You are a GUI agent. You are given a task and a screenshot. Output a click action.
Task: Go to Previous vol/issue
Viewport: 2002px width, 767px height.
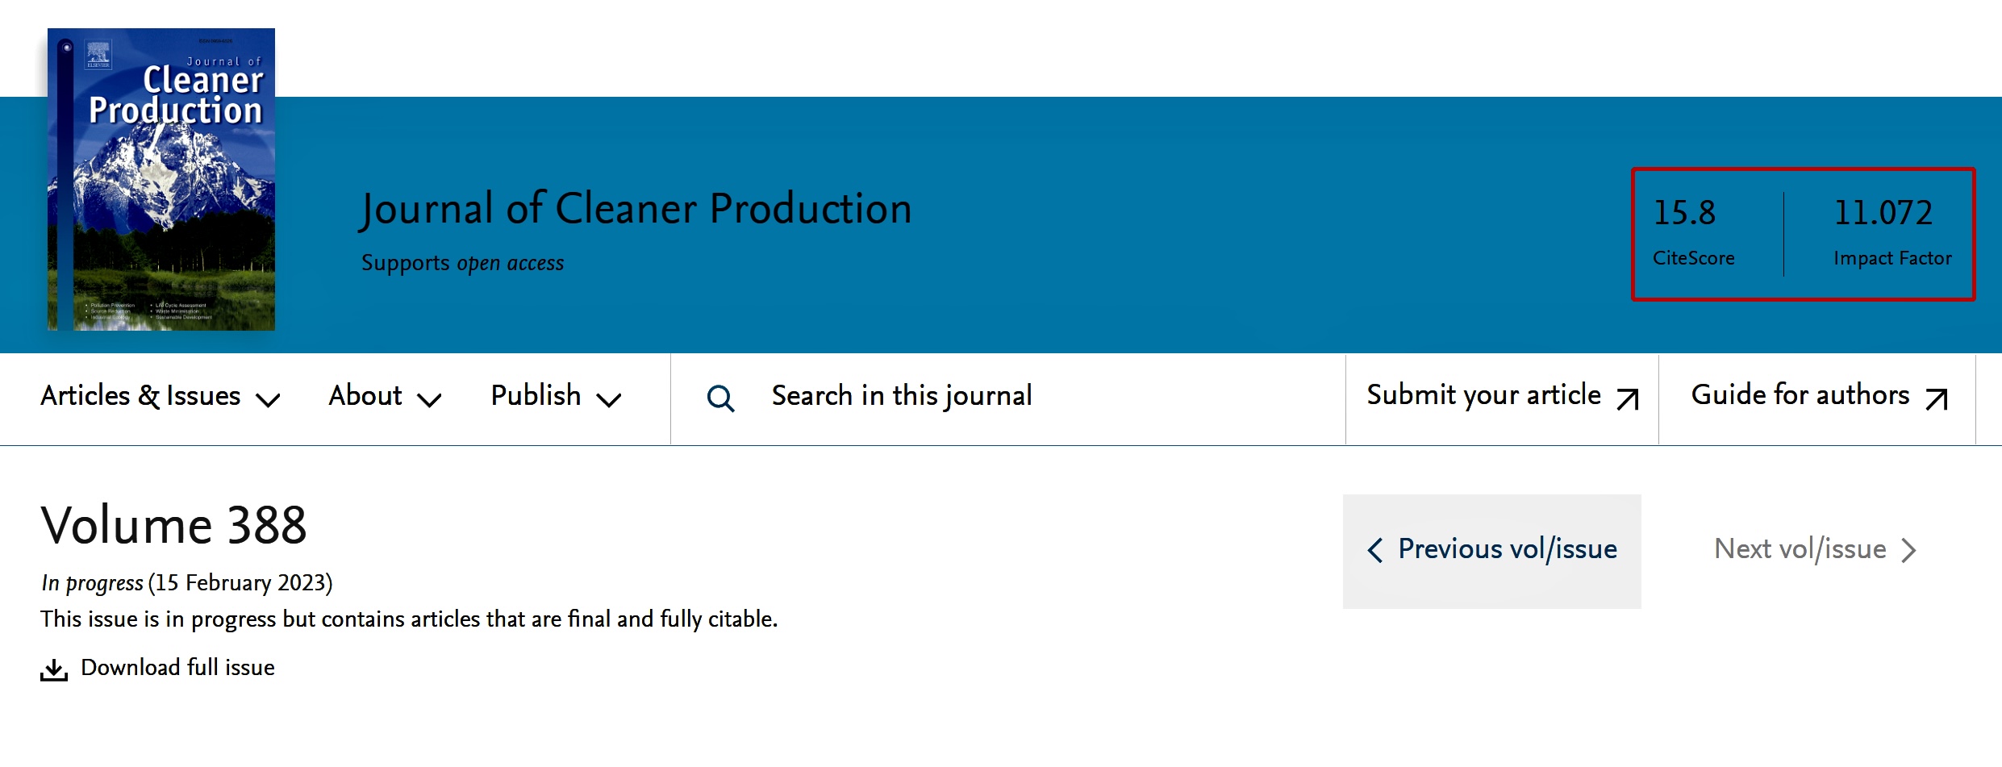tap(1492, 551)
